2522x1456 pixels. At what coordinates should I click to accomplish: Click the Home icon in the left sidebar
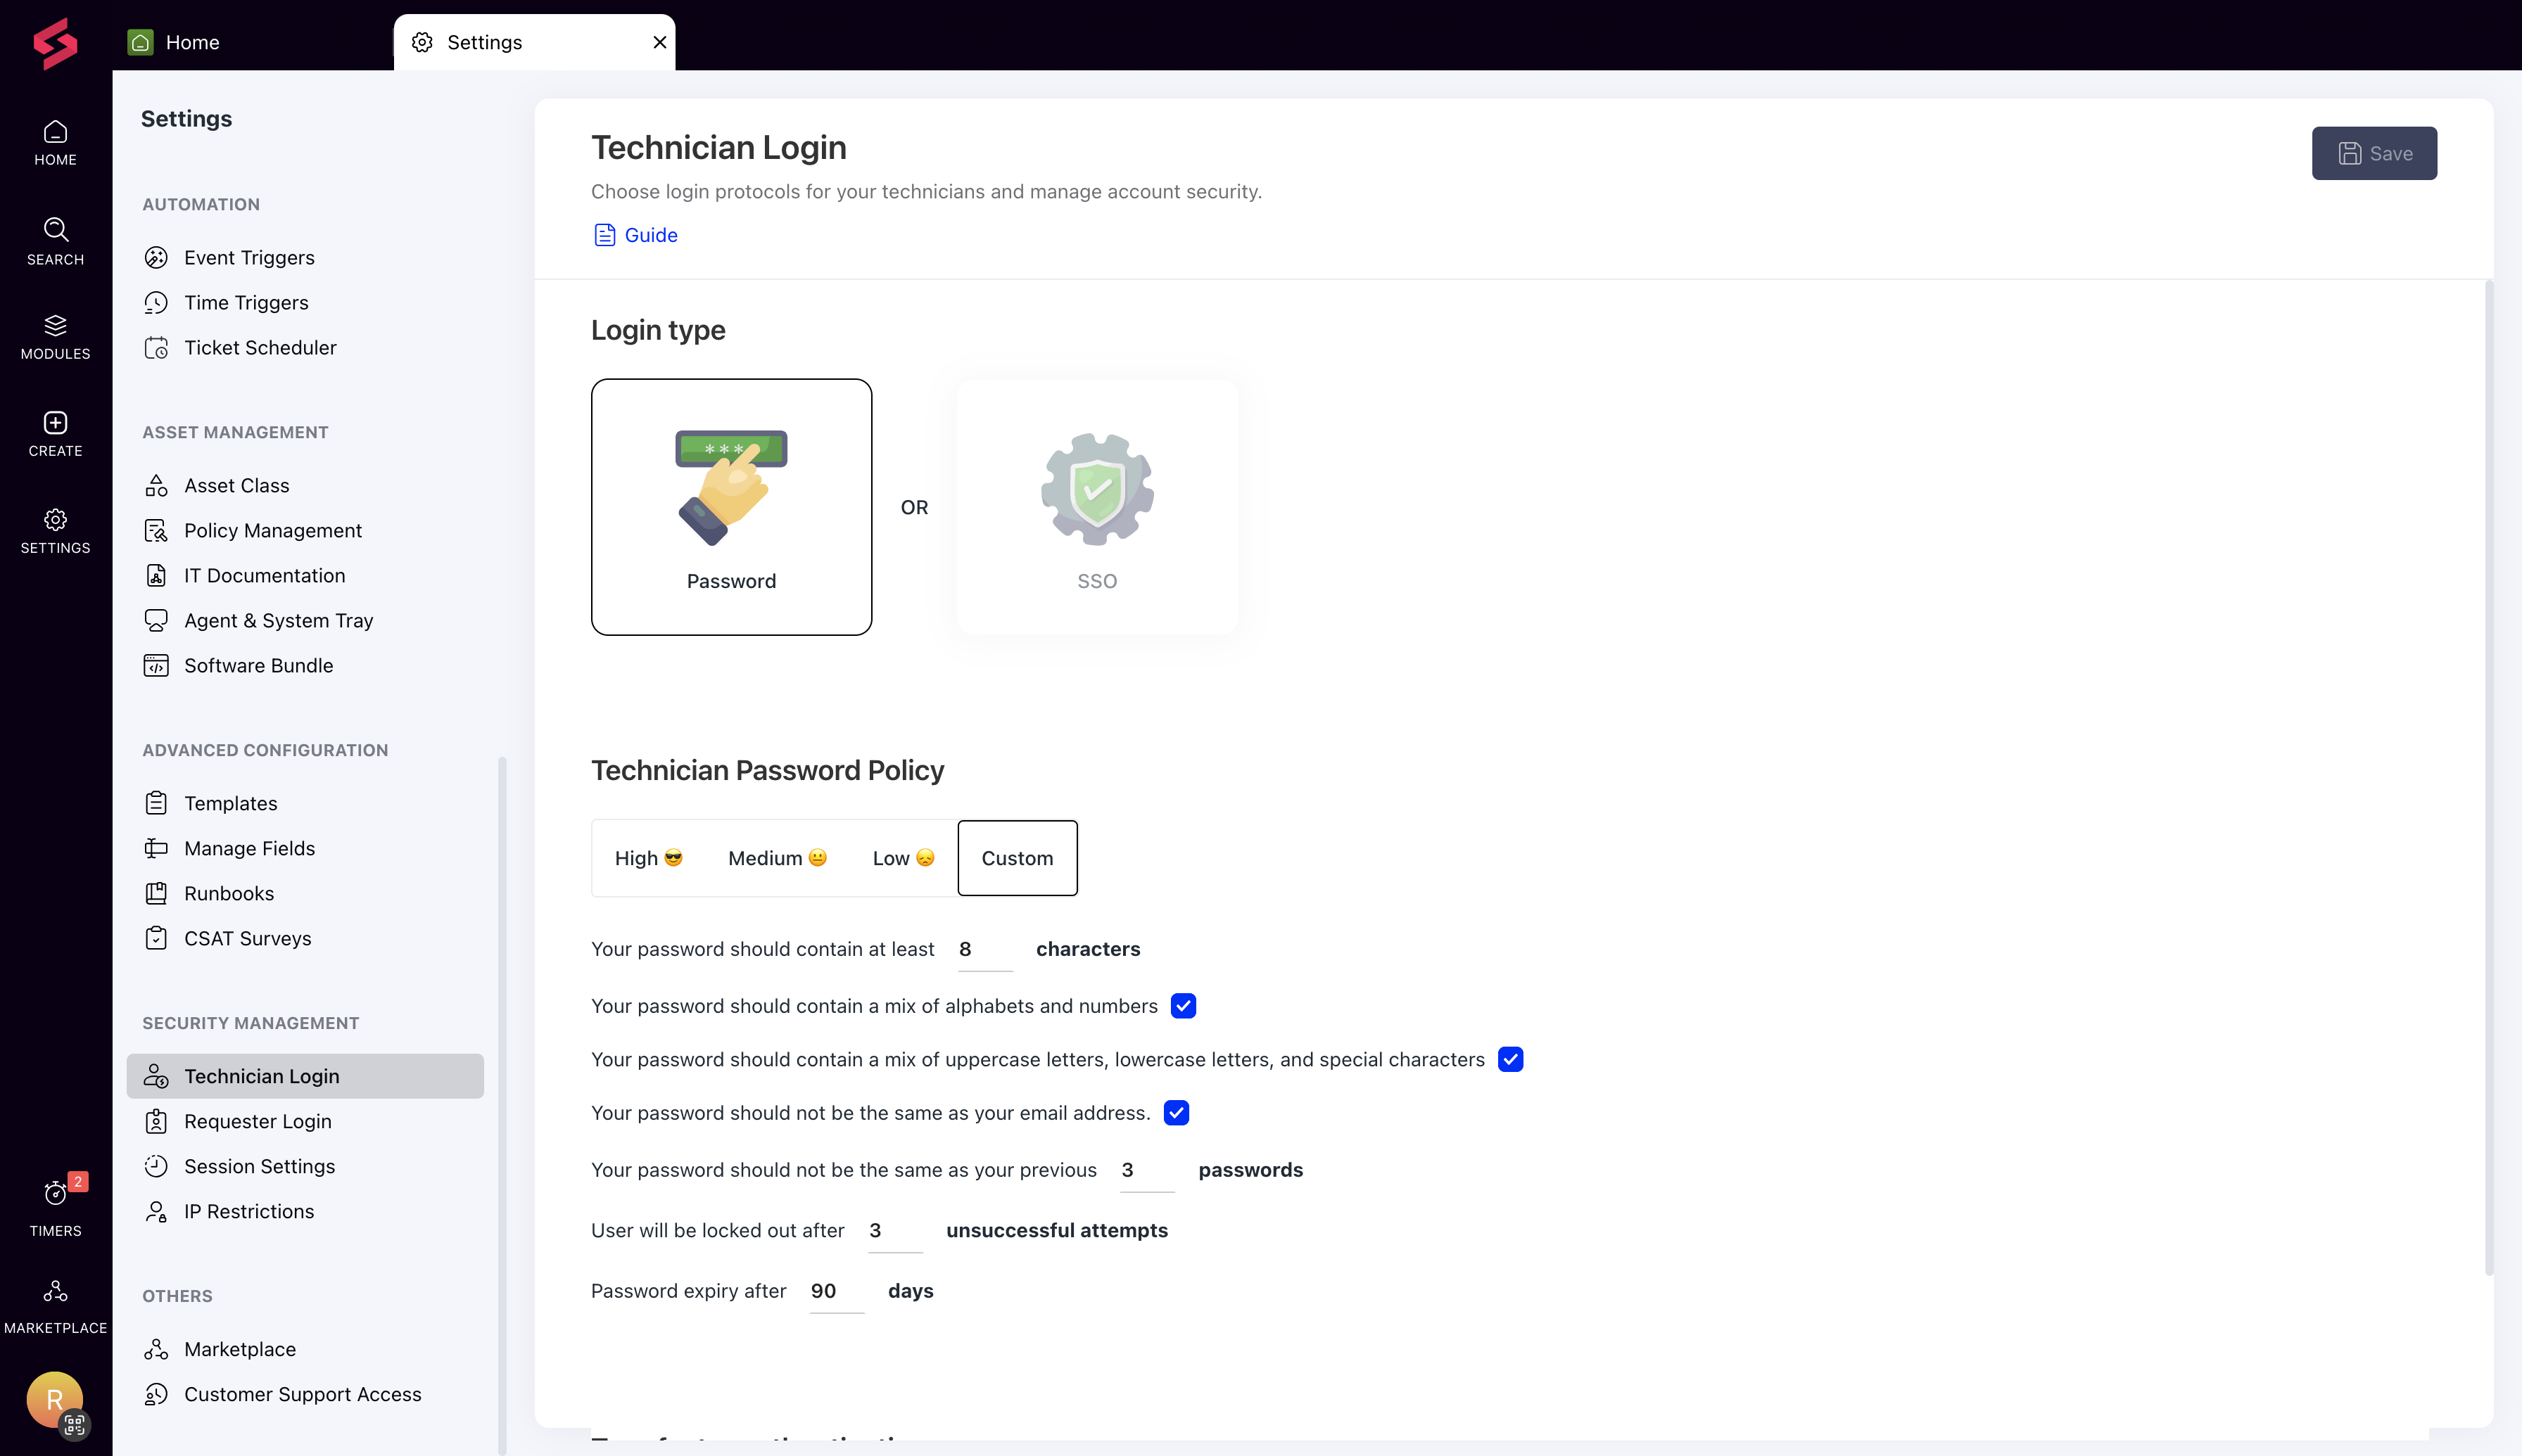tap(55, 140)
